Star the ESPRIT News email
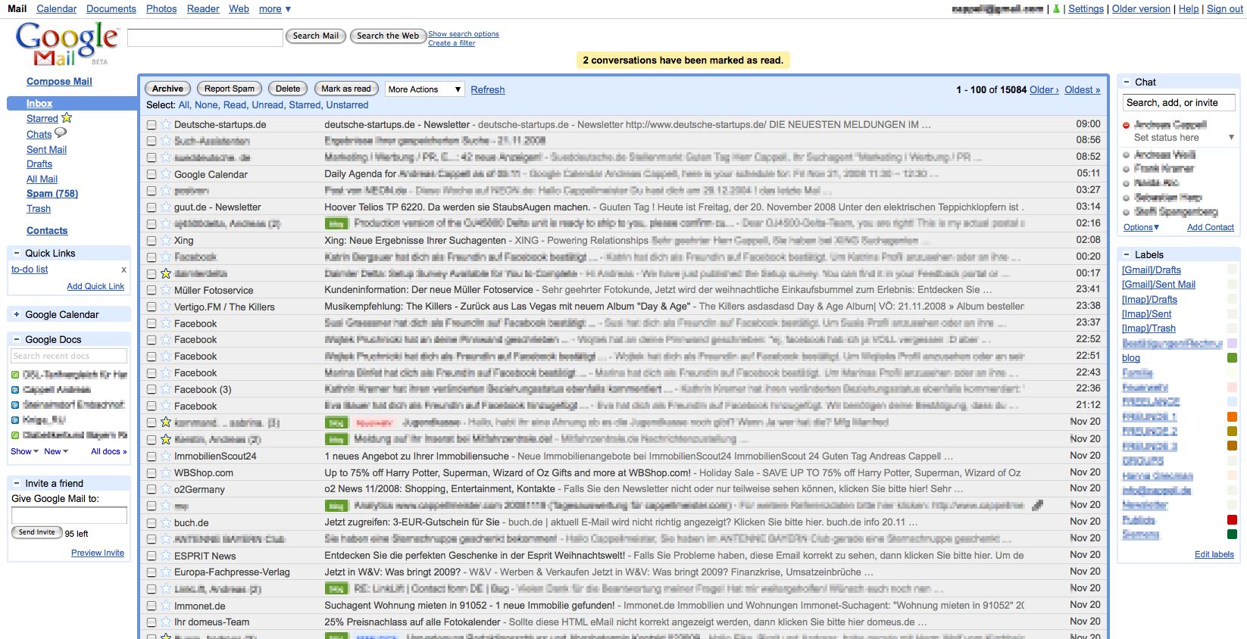This screenshot has width=1247, height=639. coord(166,556)
